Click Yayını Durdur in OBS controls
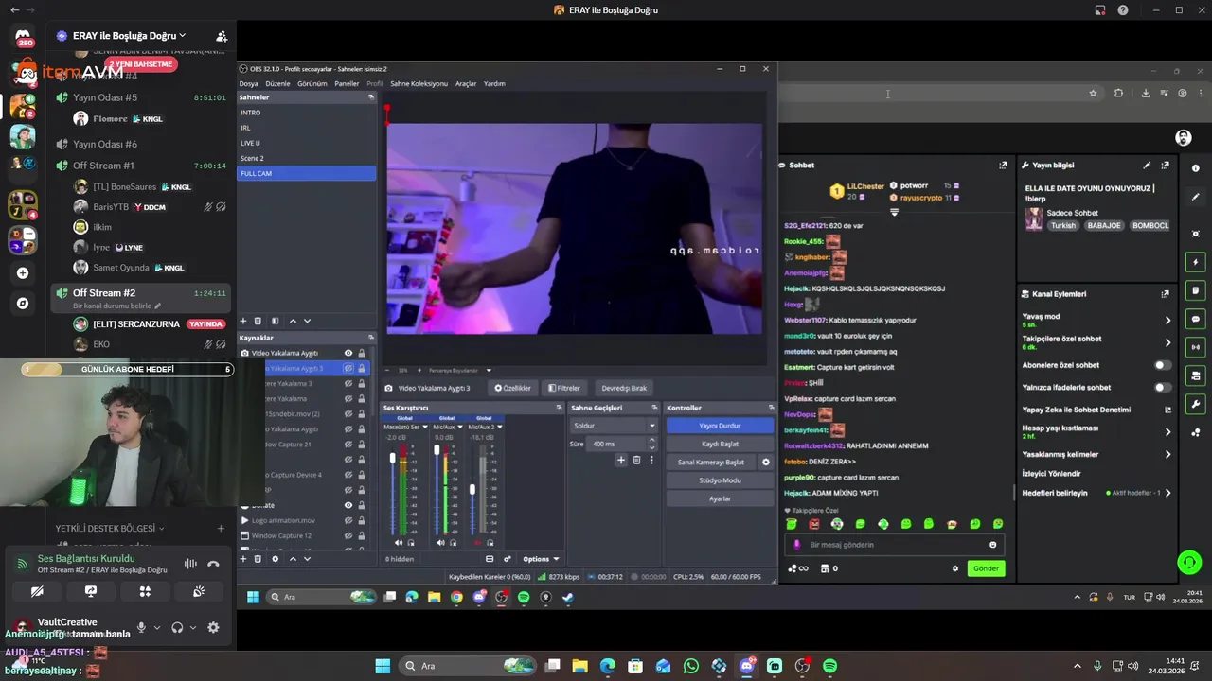Viewport: 1212px width, 681px height. click(x=720, y=426)
